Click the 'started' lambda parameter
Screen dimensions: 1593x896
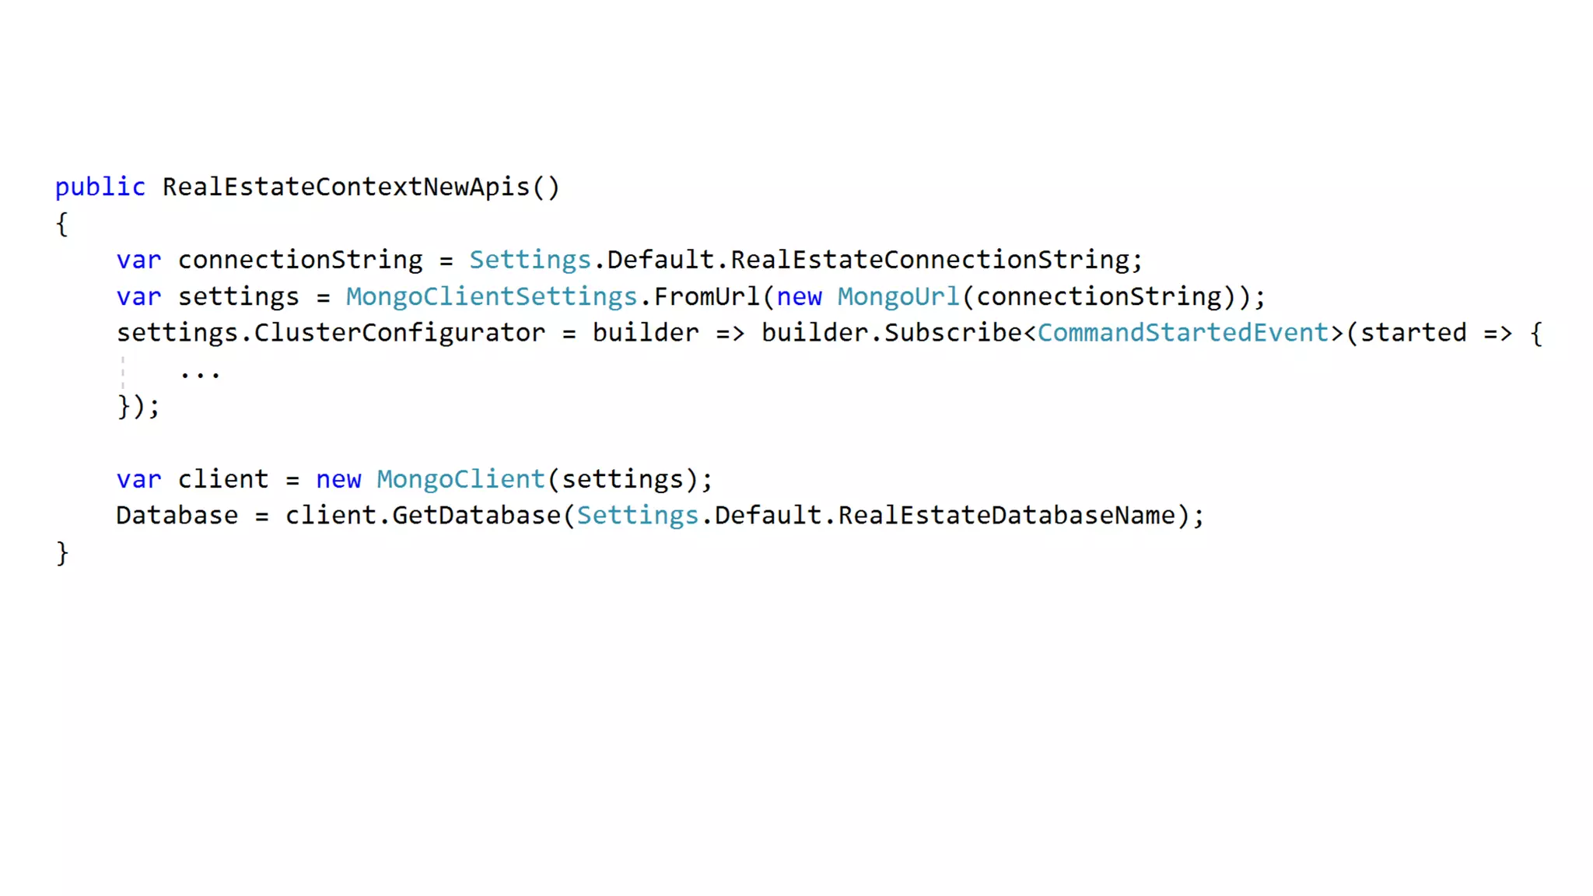[1413, 333]
